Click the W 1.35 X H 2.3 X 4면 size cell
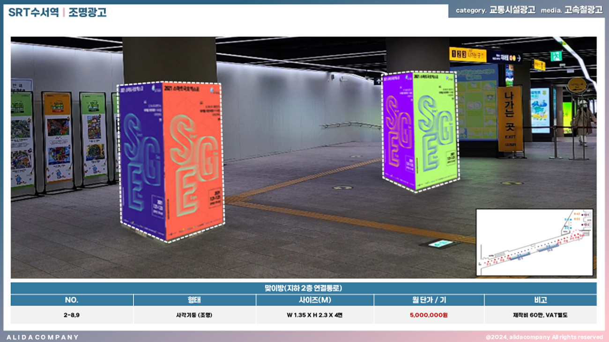 (x=314, y=315)
